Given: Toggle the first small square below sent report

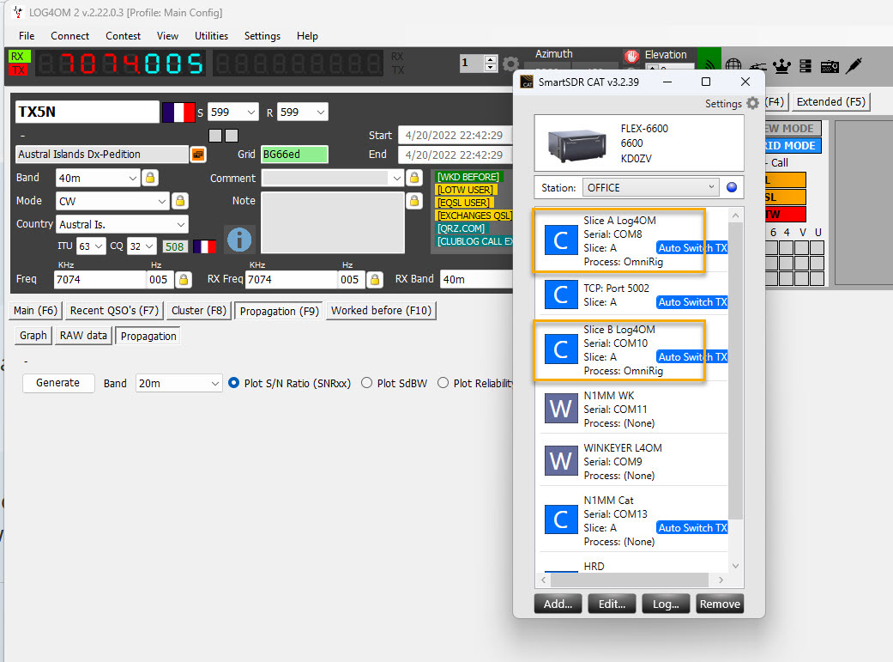Looking at the screenshot, I should pyautogui.click(x=215, y=136).
